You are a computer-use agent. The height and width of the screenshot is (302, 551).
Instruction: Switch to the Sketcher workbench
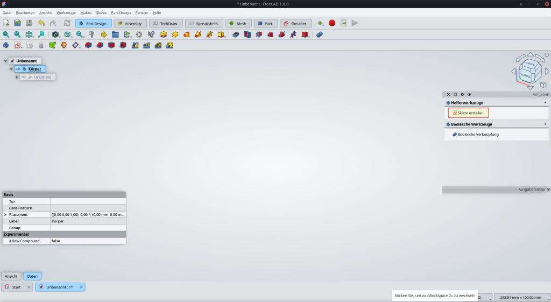click(296, 23)
